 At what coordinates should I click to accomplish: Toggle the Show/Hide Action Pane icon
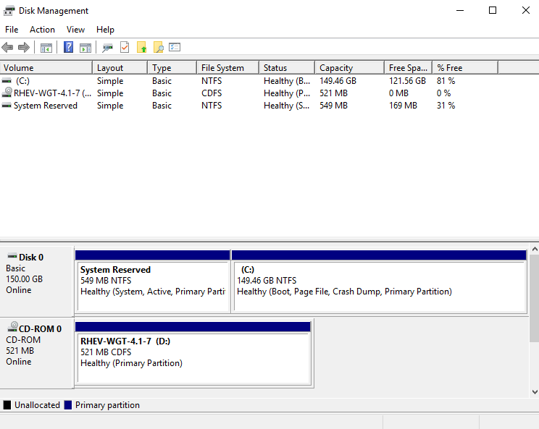85,48
